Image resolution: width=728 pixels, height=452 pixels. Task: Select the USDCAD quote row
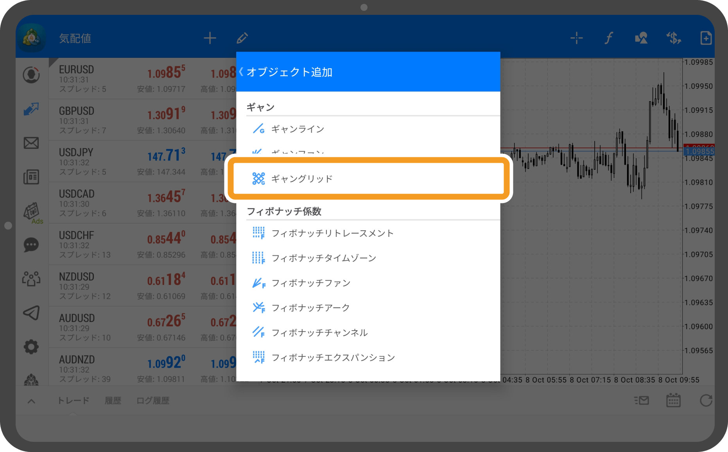point(142,203)
